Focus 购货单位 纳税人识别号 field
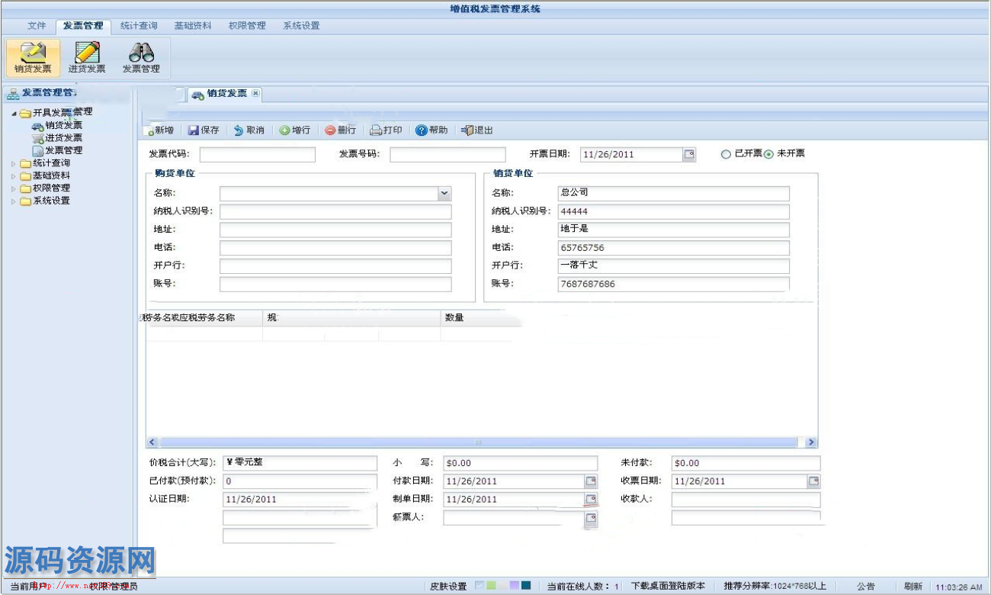The image size is (991, 595). (335, 212)
